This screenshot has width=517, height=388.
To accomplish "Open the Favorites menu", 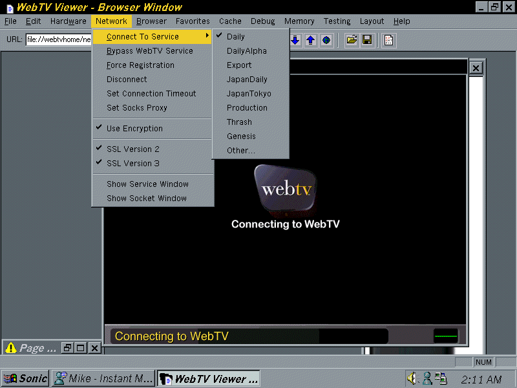I will coord(193,21).
